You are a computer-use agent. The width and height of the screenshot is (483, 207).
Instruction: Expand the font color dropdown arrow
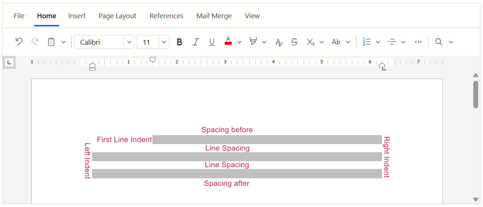click(x=239, y=42)
